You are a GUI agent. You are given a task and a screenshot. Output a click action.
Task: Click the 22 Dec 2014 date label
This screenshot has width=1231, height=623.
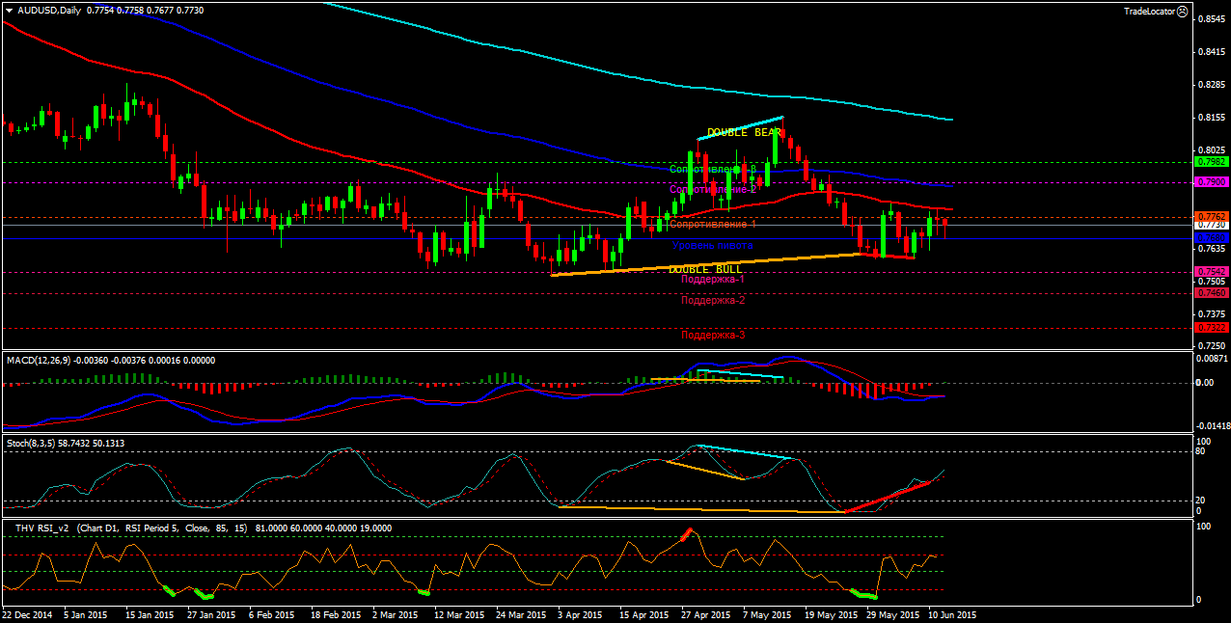click(28, 614)
